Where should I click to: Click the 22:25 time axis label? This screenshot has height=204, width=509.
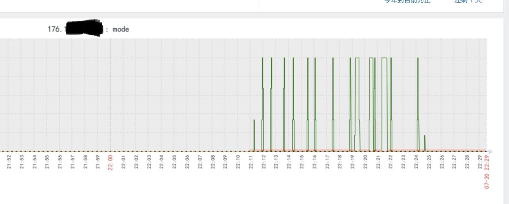429,161
